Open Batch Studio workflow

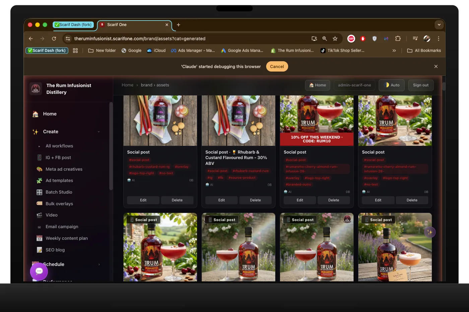(59, 192)
